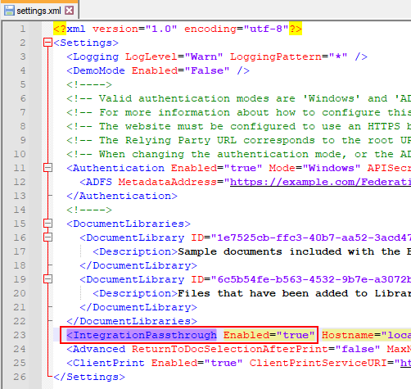The height and width of the screenshot is (389, 411).
Task: Click the encoding="utf-8" attribute
Action: [236, 29]
